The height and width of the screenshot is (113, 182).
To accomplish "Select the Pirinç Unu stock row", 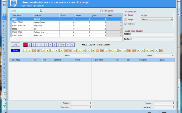I will [x=66, y=35].
